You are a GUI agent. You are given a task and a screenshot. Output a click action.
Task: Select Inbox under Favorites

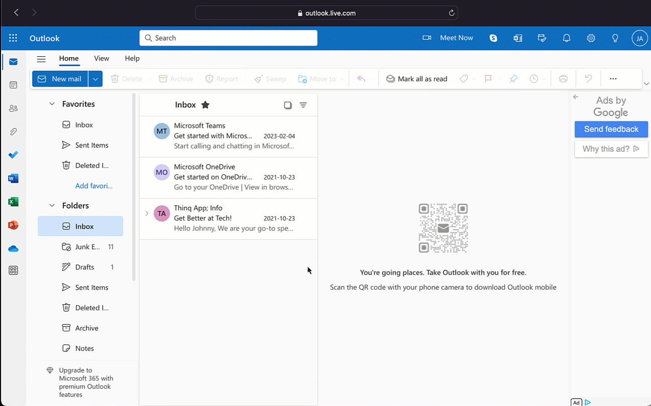(x=80, y=125)
